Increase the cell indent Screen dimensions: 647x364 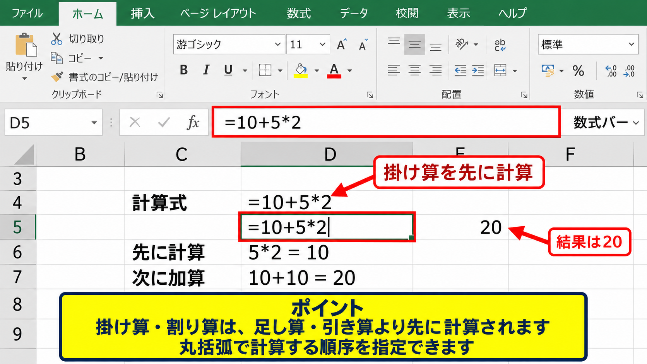click(478, 70)
